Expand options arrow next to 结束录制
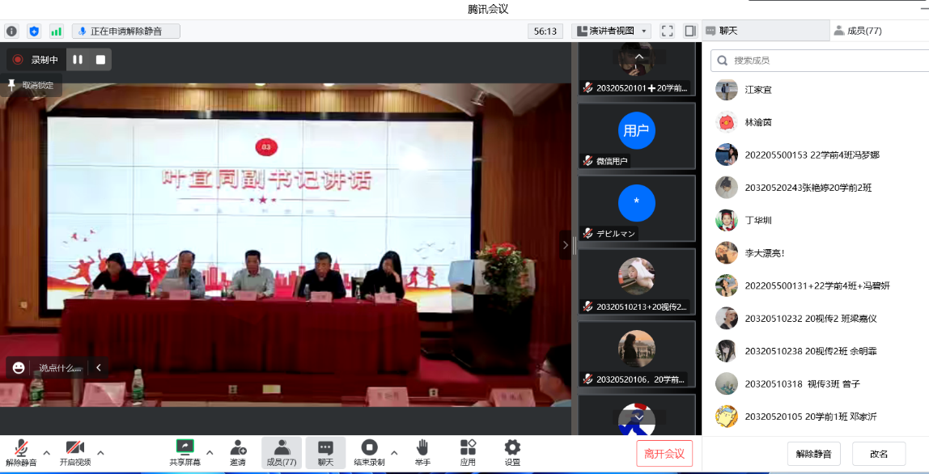 394,452
